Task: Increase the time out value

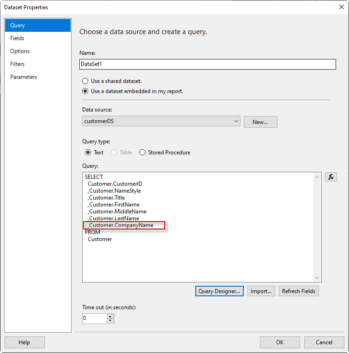Action: click(x=110, y=316)
